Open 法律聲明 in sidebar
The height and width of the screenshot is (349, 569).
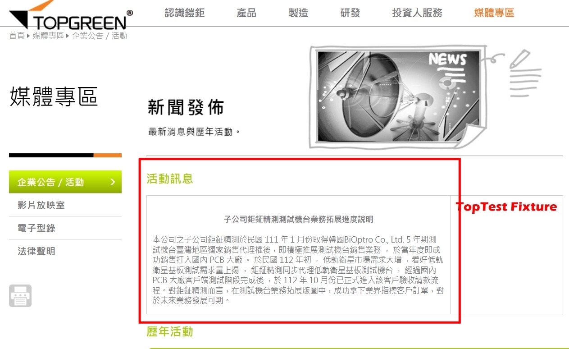coord(65,251)
